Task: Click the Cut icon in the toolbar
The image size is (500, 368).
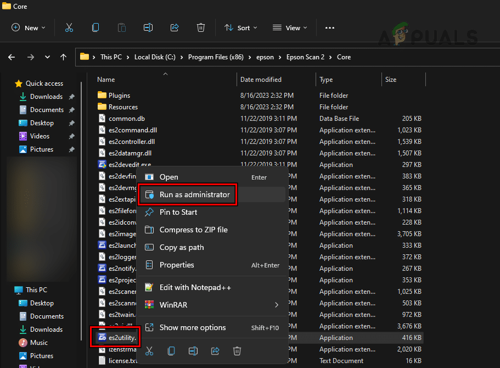Action: click(69, 27)
